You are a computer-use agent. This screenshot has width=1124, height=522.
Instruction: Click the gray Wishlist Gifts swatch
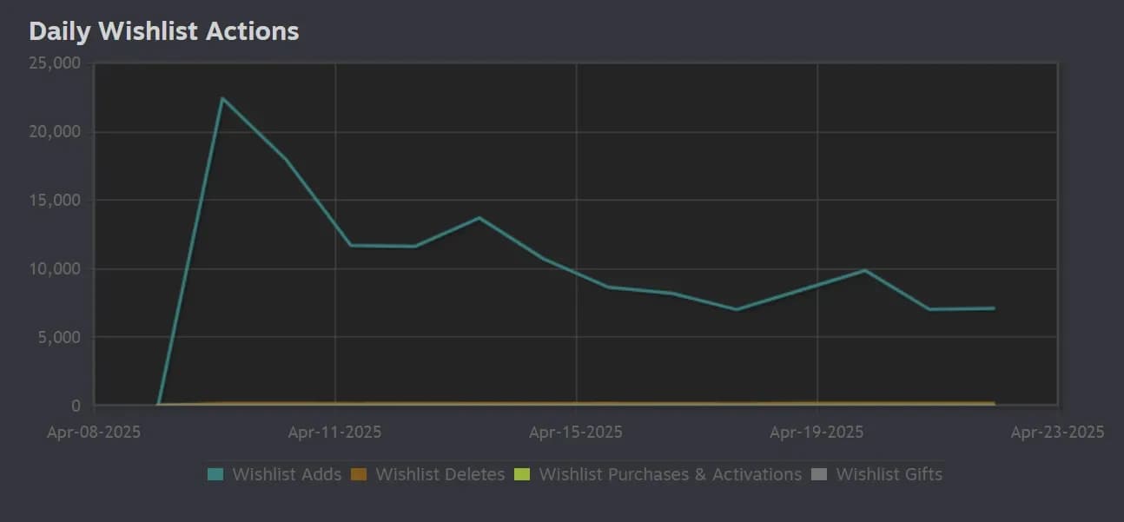click(822, 474)
